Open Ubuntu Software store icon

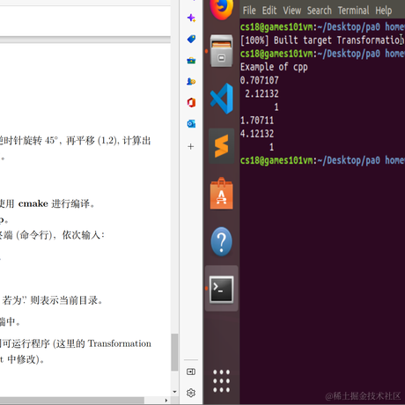click(222, 194)
